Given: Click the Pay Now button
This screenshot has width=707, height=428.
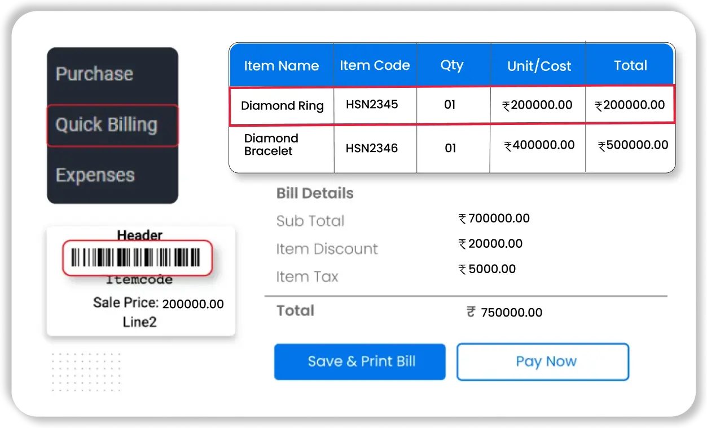Looking at the screenshot, I should tap(543, 362).
